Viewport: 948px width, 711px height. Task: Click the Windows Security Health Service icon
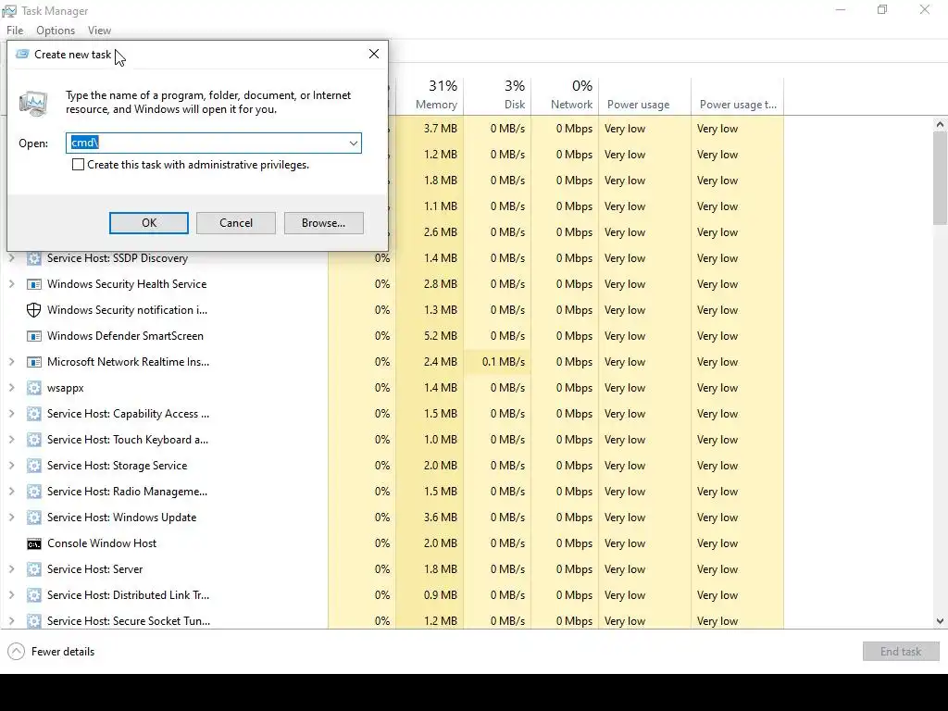(34, 284)
